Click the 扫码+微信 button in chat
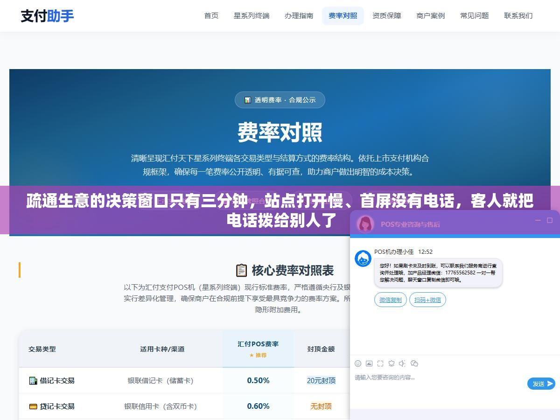This screenshot has width=560, height=420. (x=427, y=300)
